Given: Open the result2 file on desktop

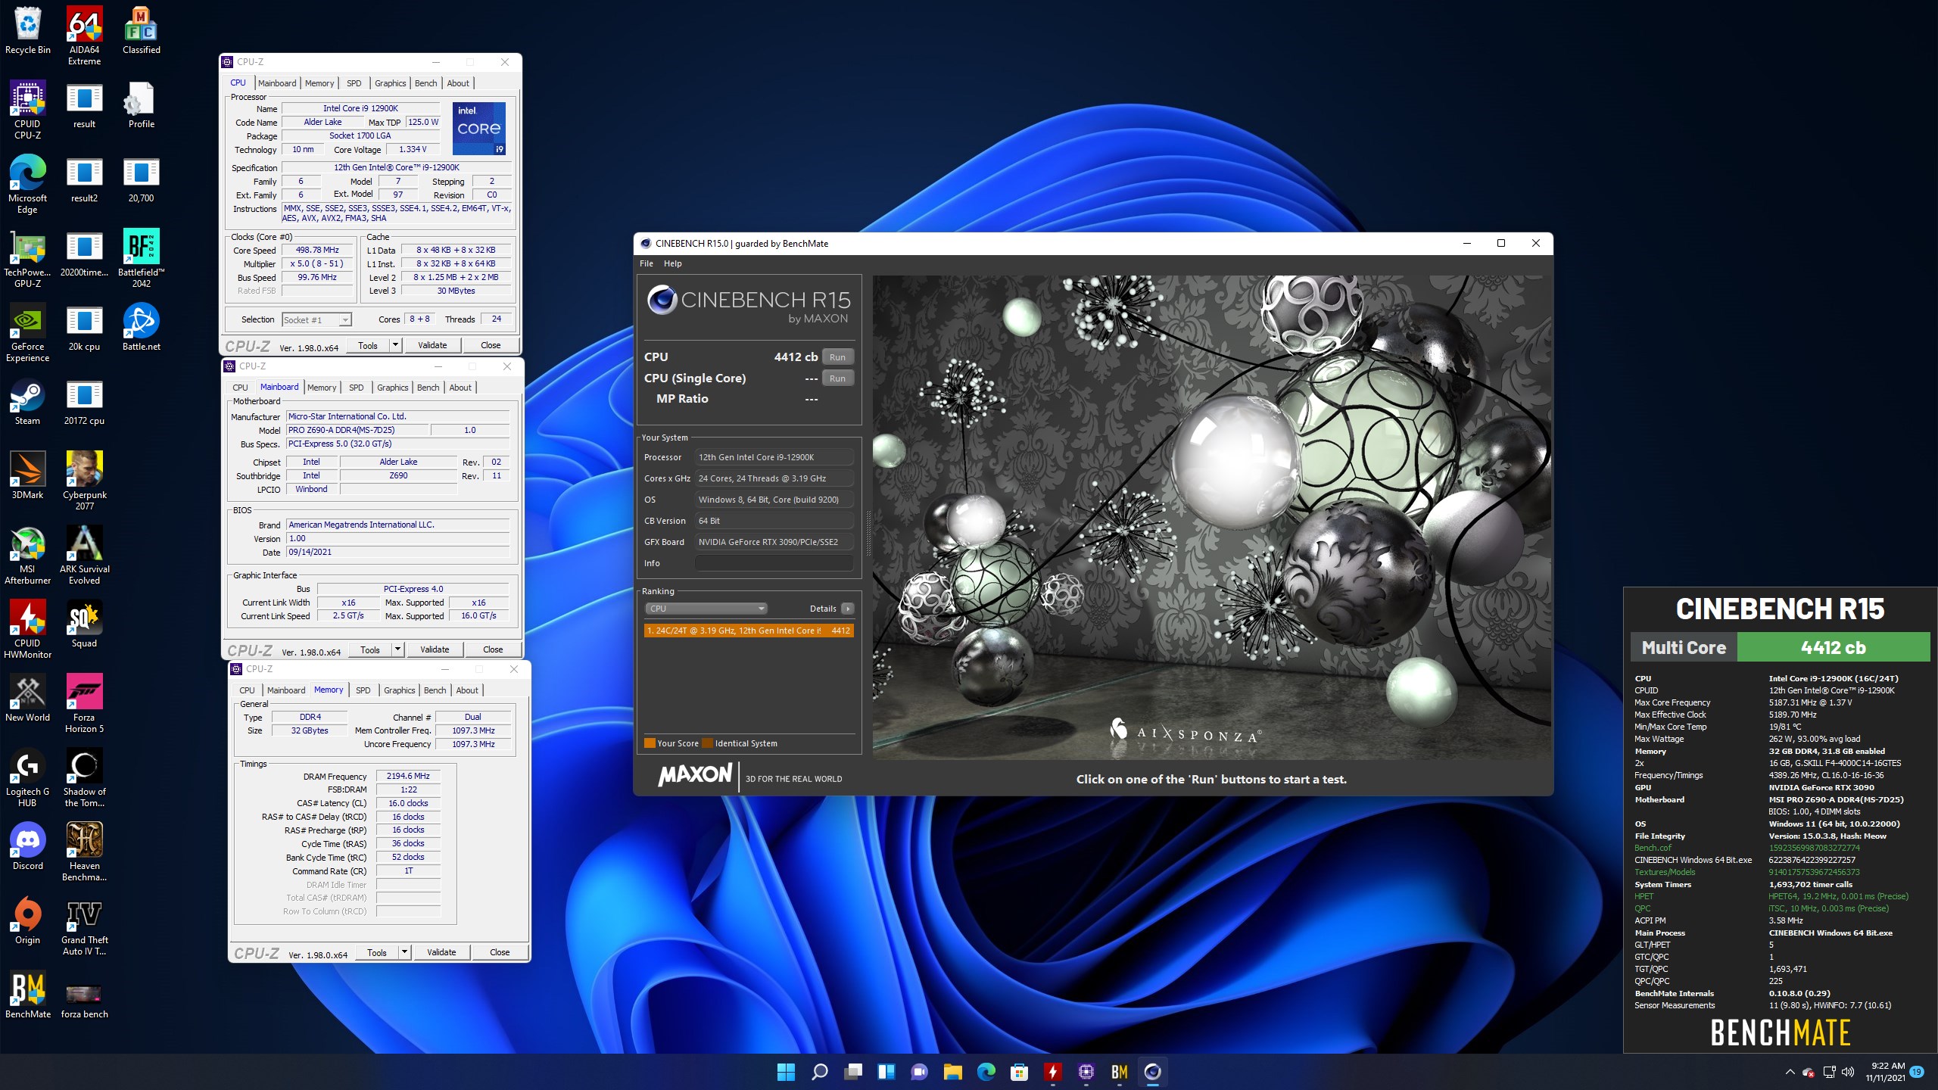Looking at the screenshot, I should coord(84,179).
